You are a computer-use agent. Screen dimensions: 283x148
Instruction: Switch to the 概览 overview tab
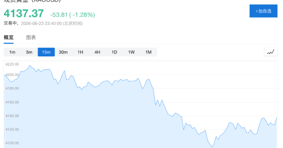coord(8,37)
